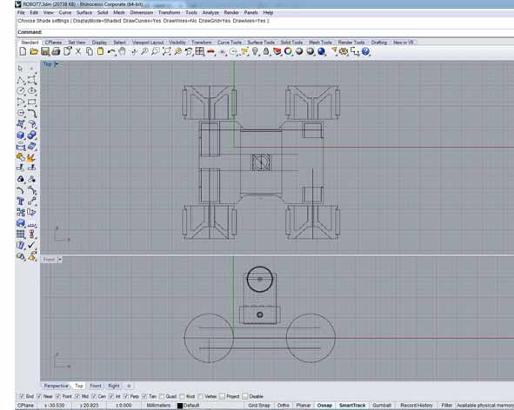Screen dimensions: 514x410
Task: Disable the End osnap checkbox
Action: point(22,396)
